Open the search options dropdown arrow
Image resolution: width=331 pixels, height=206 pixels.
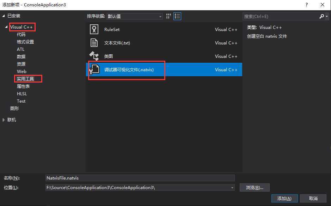coord(327,16)
